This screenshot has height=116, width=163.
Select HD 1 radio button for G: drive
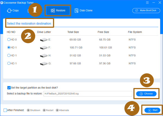pos(9,63)
